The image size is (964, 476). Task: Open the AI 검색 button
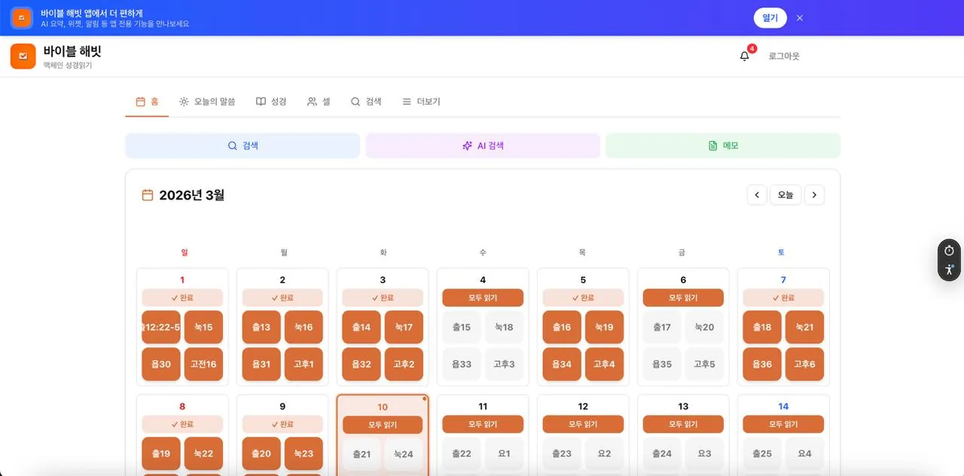[x=483, y=145]
